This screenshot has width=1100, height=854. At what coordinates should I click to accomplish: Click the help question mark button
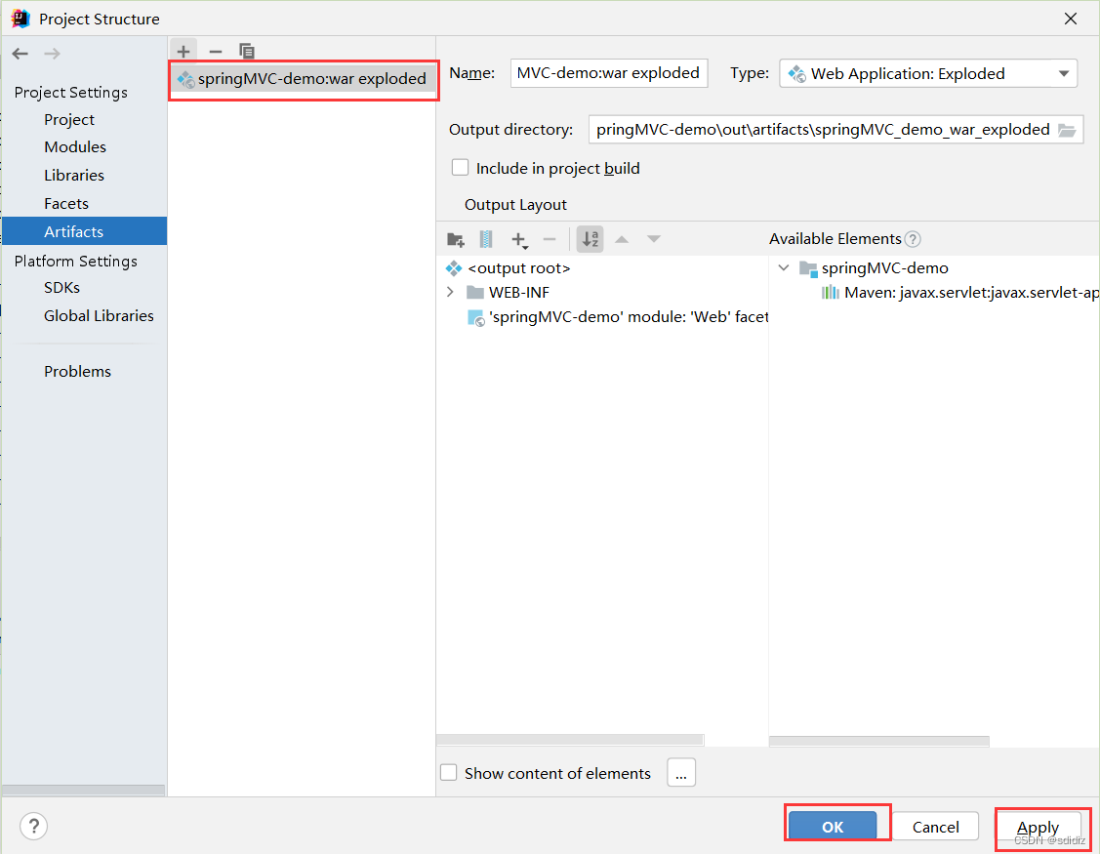(33, 826)
